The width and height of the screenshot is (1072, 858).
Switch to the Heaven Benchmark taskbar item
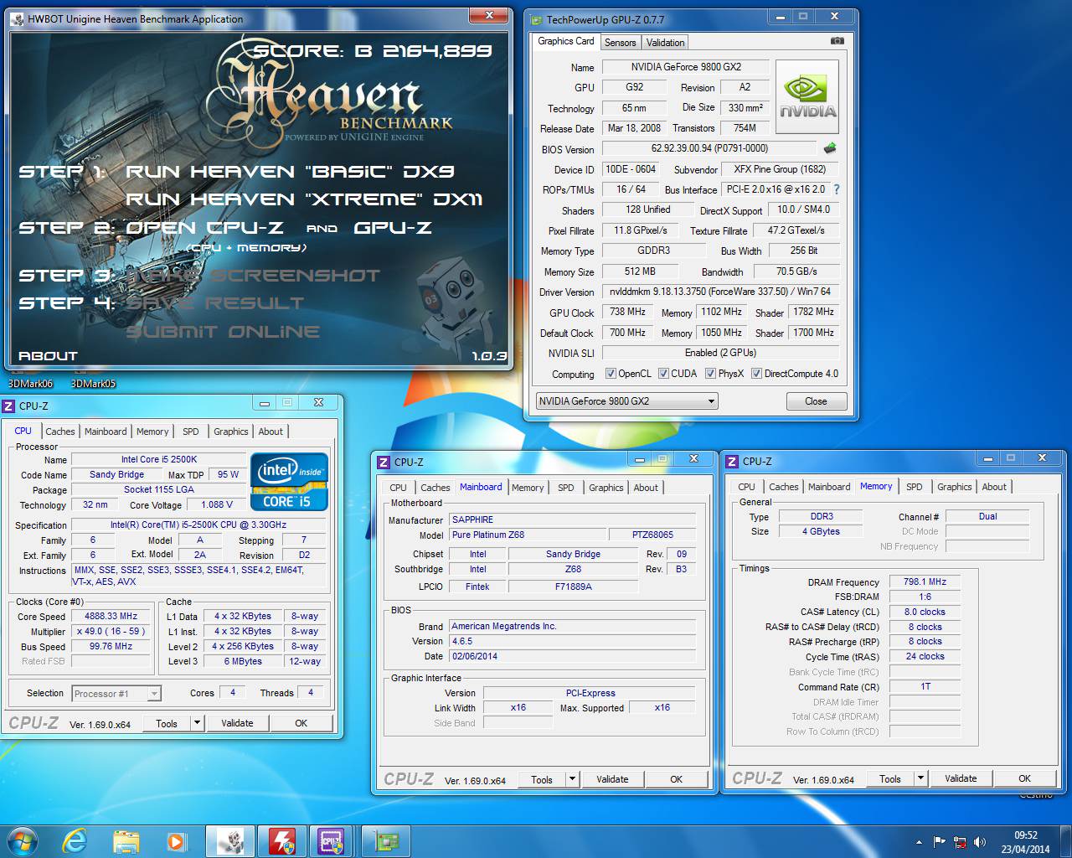[230, 841]
